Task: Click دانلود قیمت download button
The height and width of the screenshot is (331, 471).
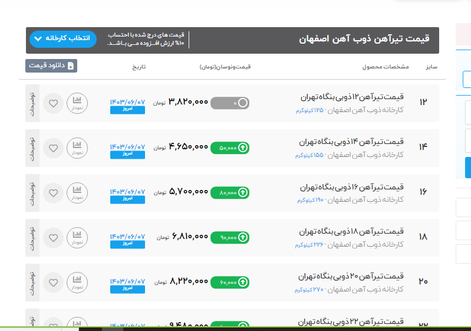Action: 51,66
